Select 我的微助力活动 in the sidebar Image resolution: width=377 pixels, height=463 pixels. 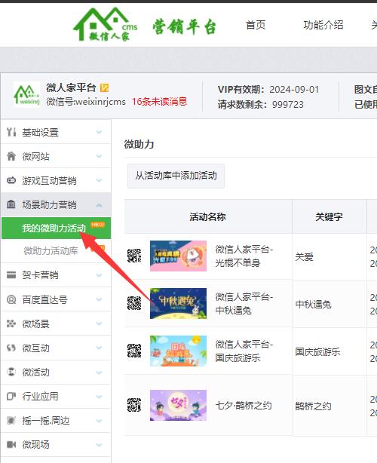point(56,228)
